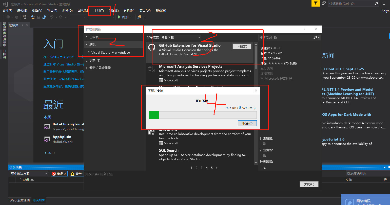
Task: Click the 更改扩展和更新设置 link
Action: point(99,174)
